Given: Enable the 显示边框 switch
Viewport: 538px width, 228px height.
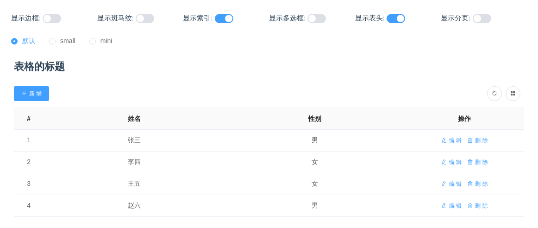Looking at the screenshot, I should (52, 19).
